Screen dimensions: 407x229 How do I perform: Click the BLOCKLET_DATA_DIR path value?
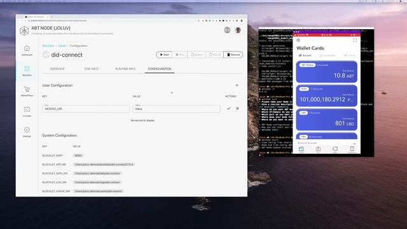pyautogui.click(x=97, y=173)
